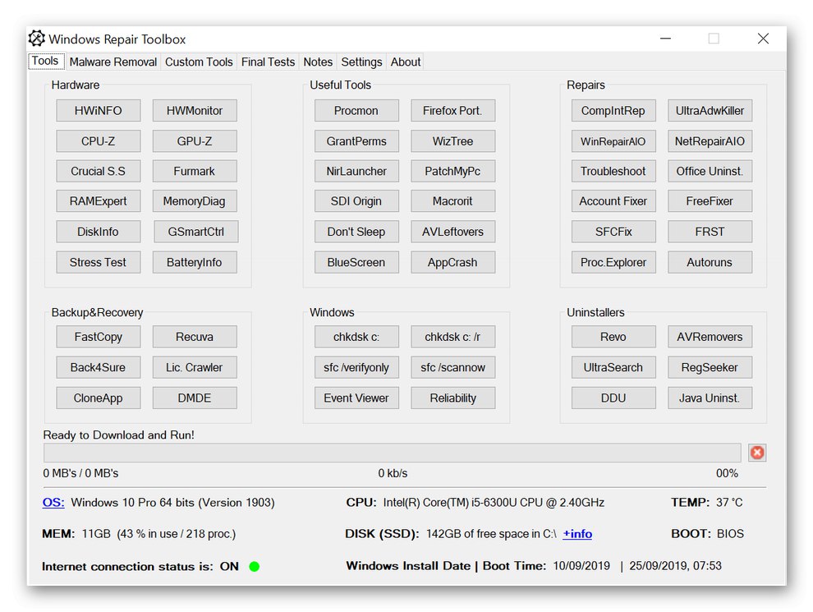Click the Macrorit button
This screenshot has width=813, height=612.
point(452,201)
